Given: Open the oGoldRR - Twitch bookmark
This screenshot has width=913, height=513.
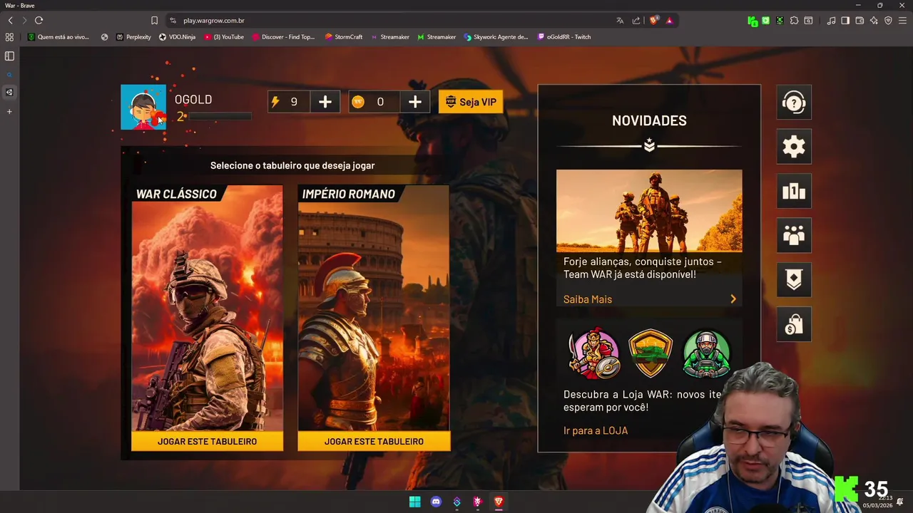Looking at the screenshot, I should [x=564, y=37].
